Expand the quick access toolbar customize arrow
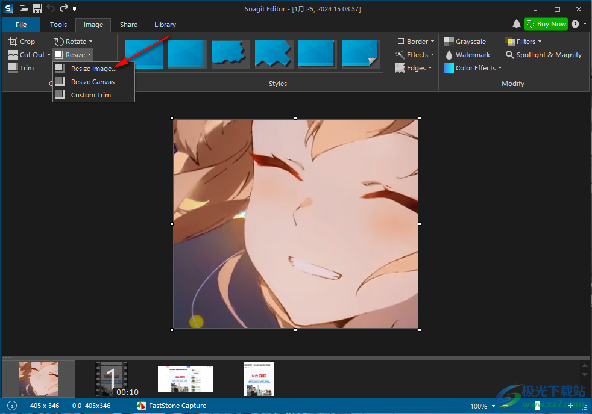The image size is (592, 414). (74, 8)
